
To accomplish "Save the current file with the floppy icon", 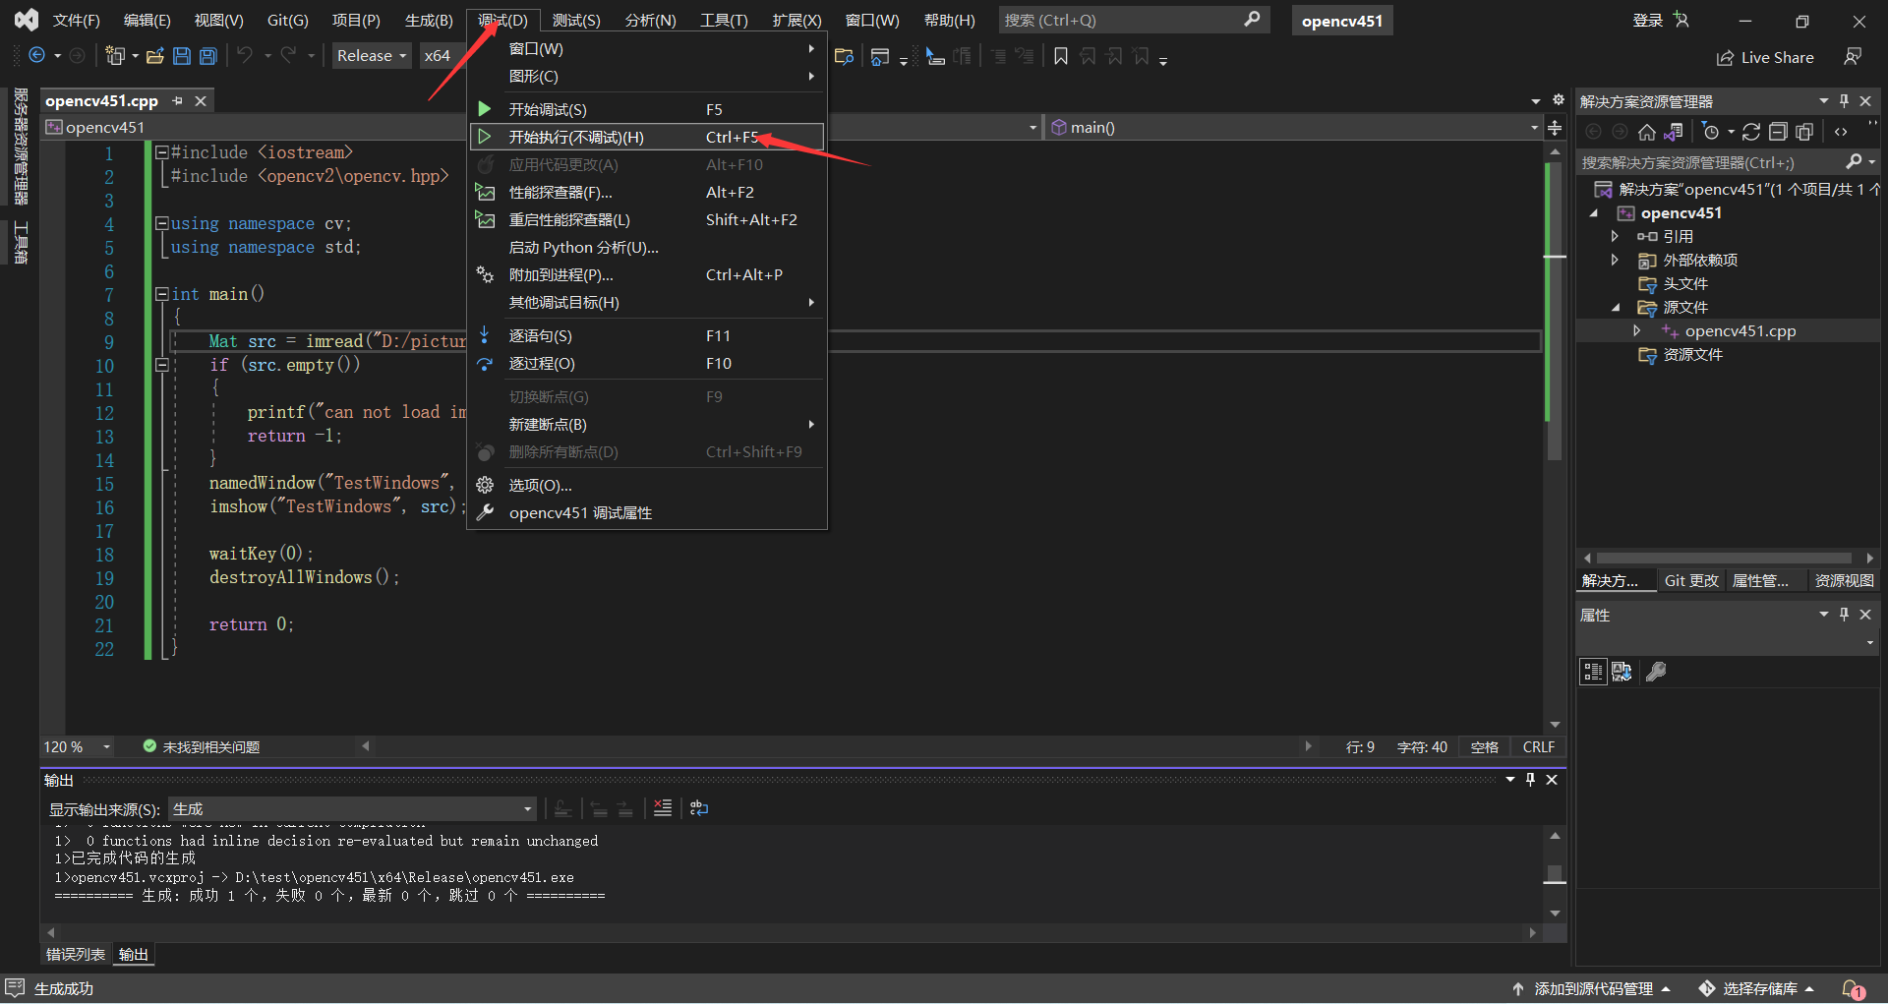I will click(x=182, y=56).
